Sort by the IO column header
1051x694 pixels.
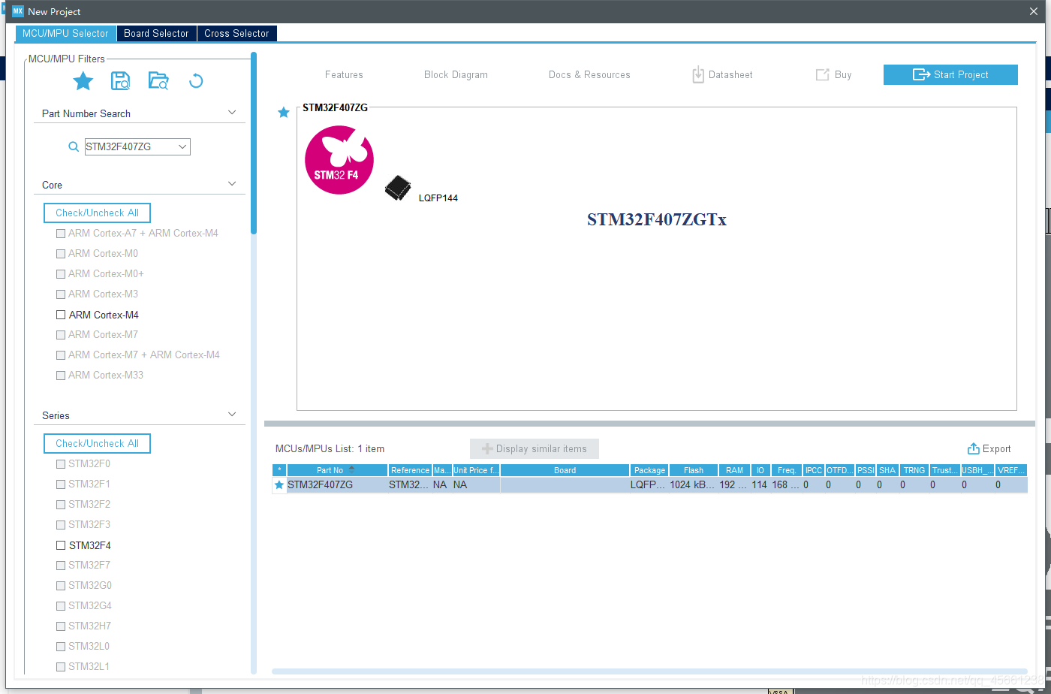click(x=760, y=470)
